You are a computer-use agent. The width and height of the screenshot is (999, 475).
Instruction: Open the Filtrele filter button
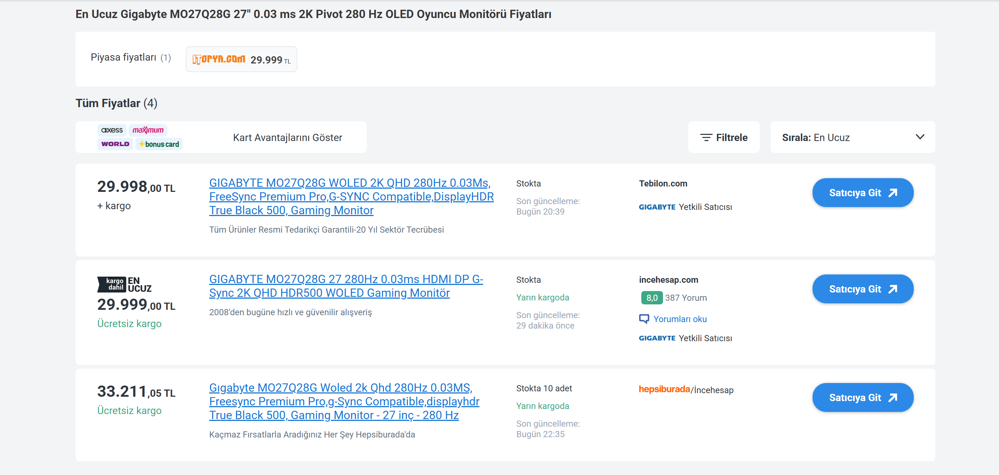tap(724, 137)
